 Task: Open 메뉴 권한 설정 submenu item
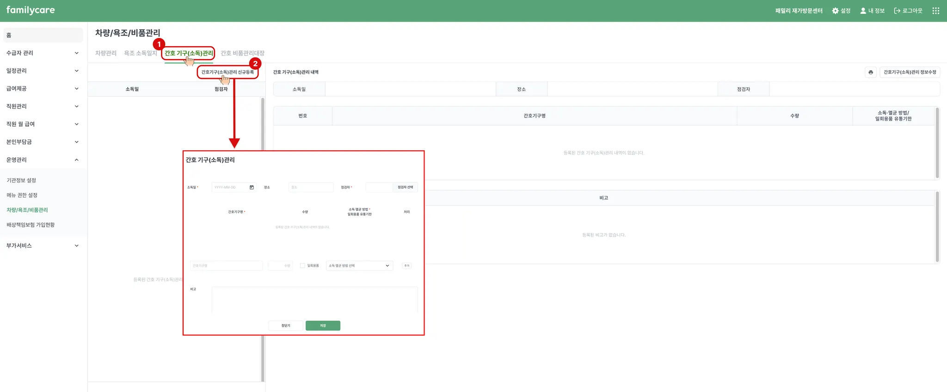(x=22, y=195)
